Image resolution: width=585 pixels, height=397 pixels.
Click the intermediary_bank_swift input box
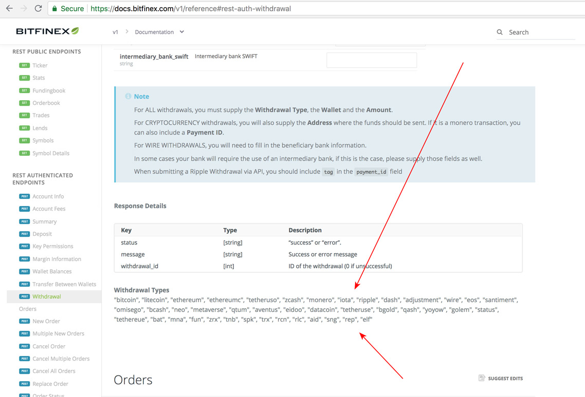[372, 60]
